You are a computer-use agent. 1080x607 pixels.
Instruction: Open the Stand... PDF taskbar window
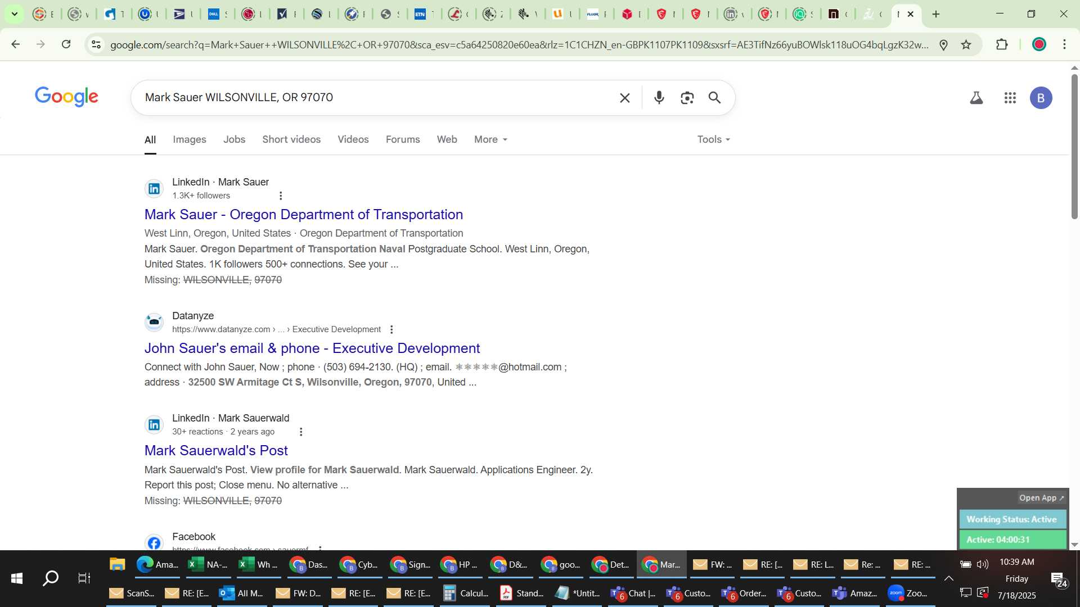[523, 593]
